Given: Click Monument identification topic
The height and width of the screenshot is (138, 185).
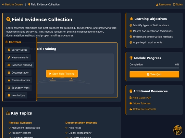Looking at the screenshot, I should point(26,128).
